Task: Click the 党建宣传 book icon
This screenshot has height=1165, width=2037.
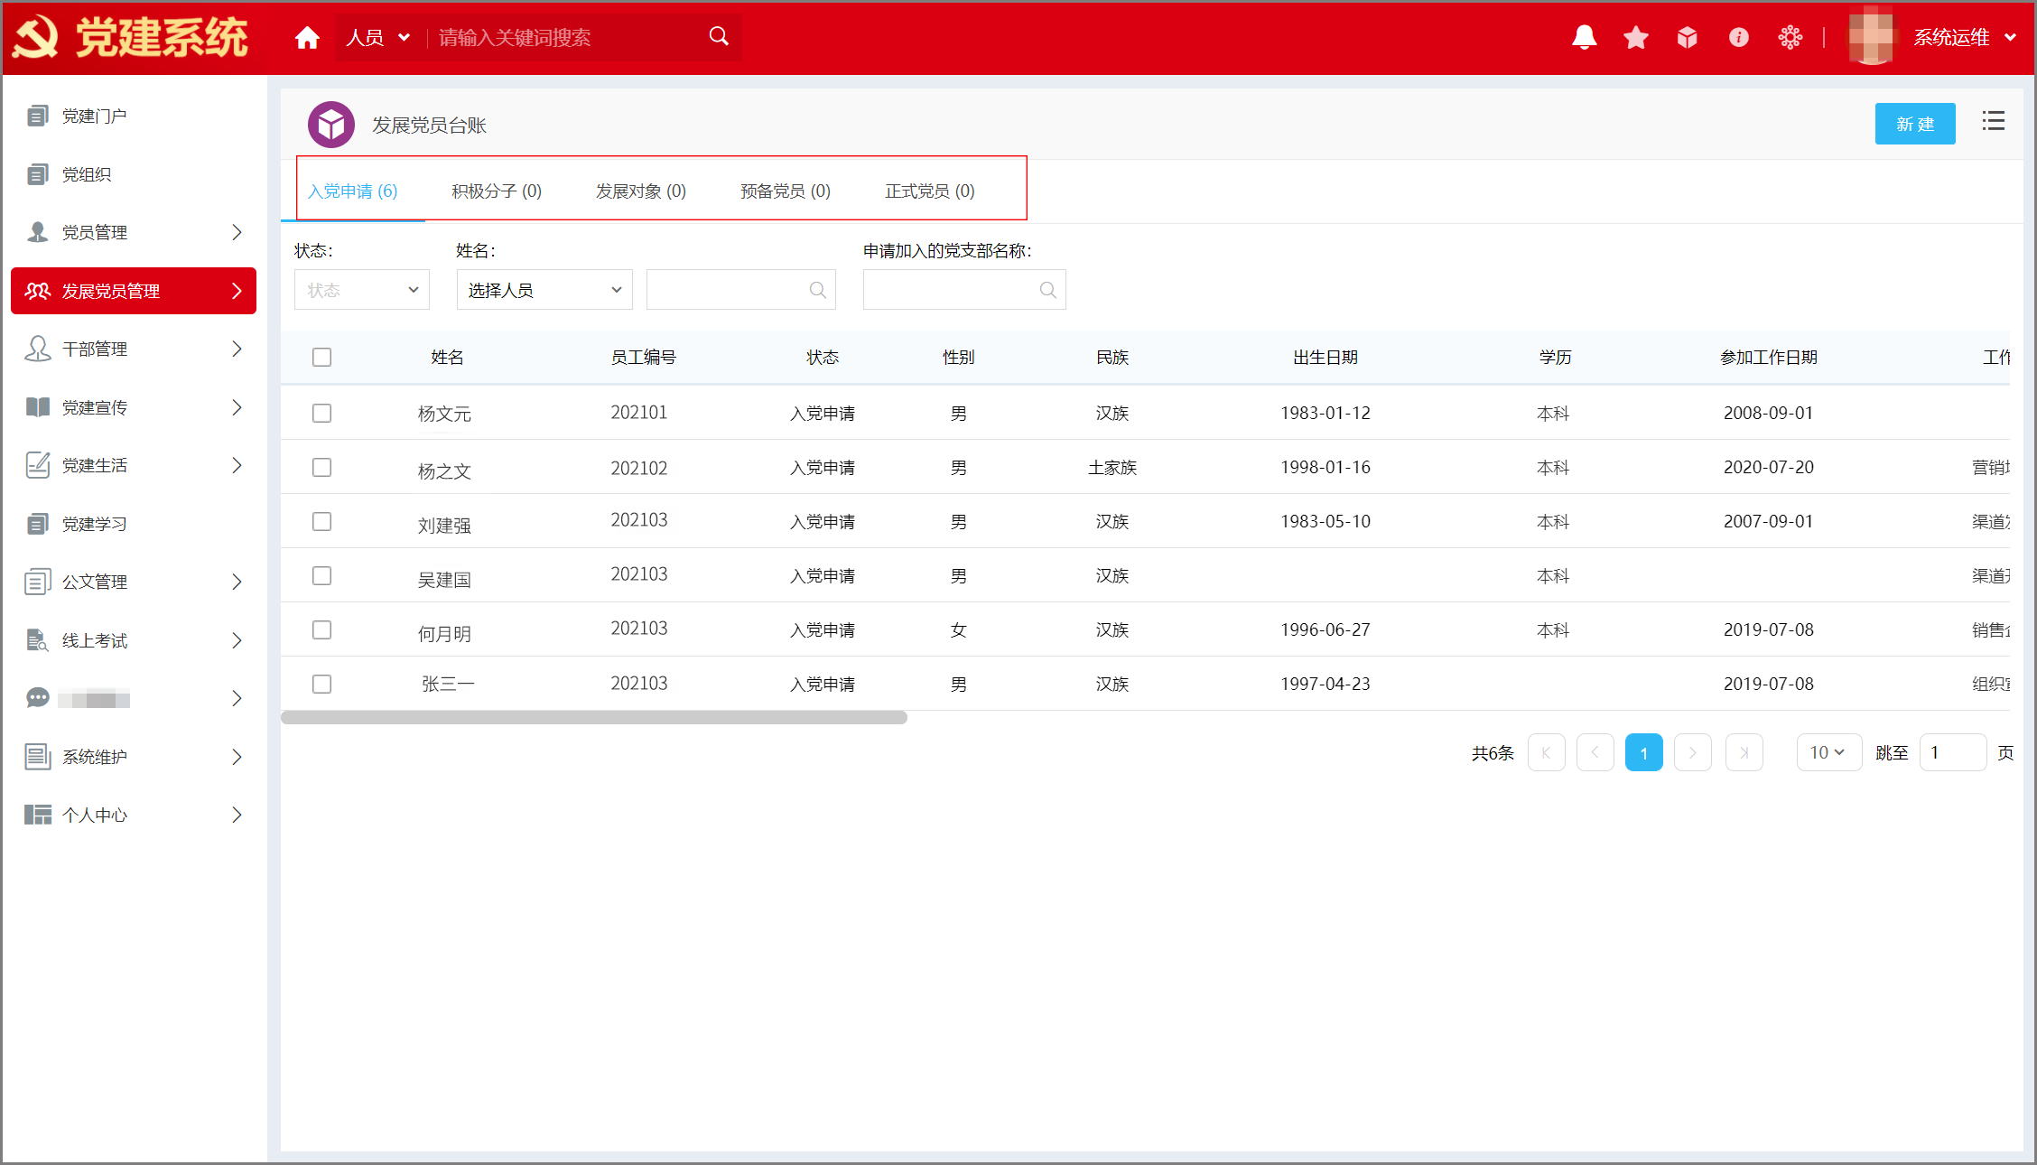Action: coord(37,407)
